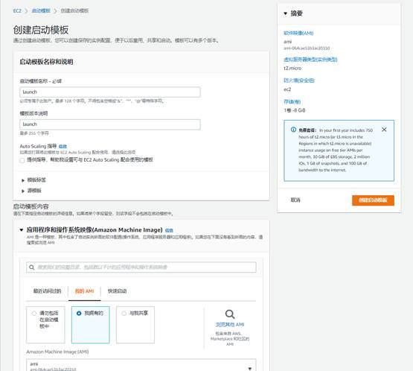The height and width of the screenshot is (371, 413).
Task: Click the t2.micro value in summary
Action: coord(292,69)
